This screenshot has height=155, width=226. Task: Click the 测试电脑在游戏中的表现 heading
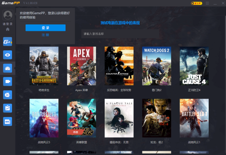[x=120, y=23]
